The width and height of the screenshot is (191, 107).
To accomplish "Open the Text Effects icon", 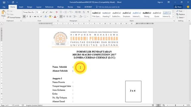I will pos(46,16).
